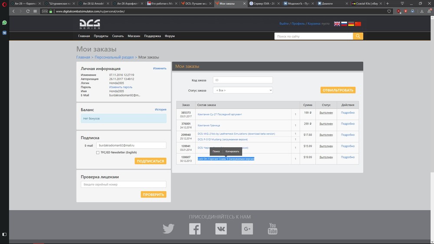This screenshot has width=434, height=244.
Task: Open the Twitter social icon in footer
Action: (x=168, y=229)
